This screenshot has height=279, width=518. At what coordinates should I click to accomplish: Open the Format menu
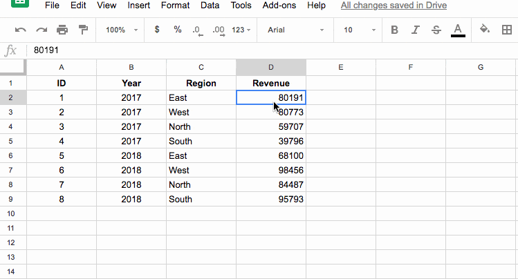[176, 6]
